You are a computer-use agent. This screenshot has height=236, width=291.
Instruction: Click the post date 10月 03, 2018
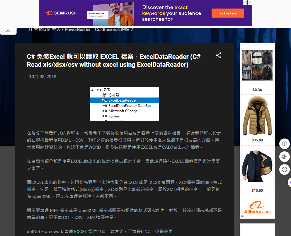click(43, 76)
